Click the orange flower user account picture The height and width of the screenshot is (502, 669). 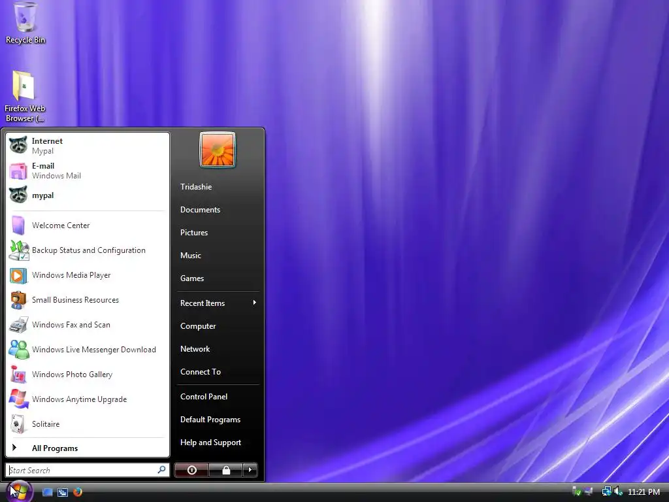tap(218, 150)
